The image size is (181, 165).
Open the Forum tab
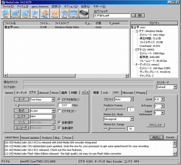point(68,138)
